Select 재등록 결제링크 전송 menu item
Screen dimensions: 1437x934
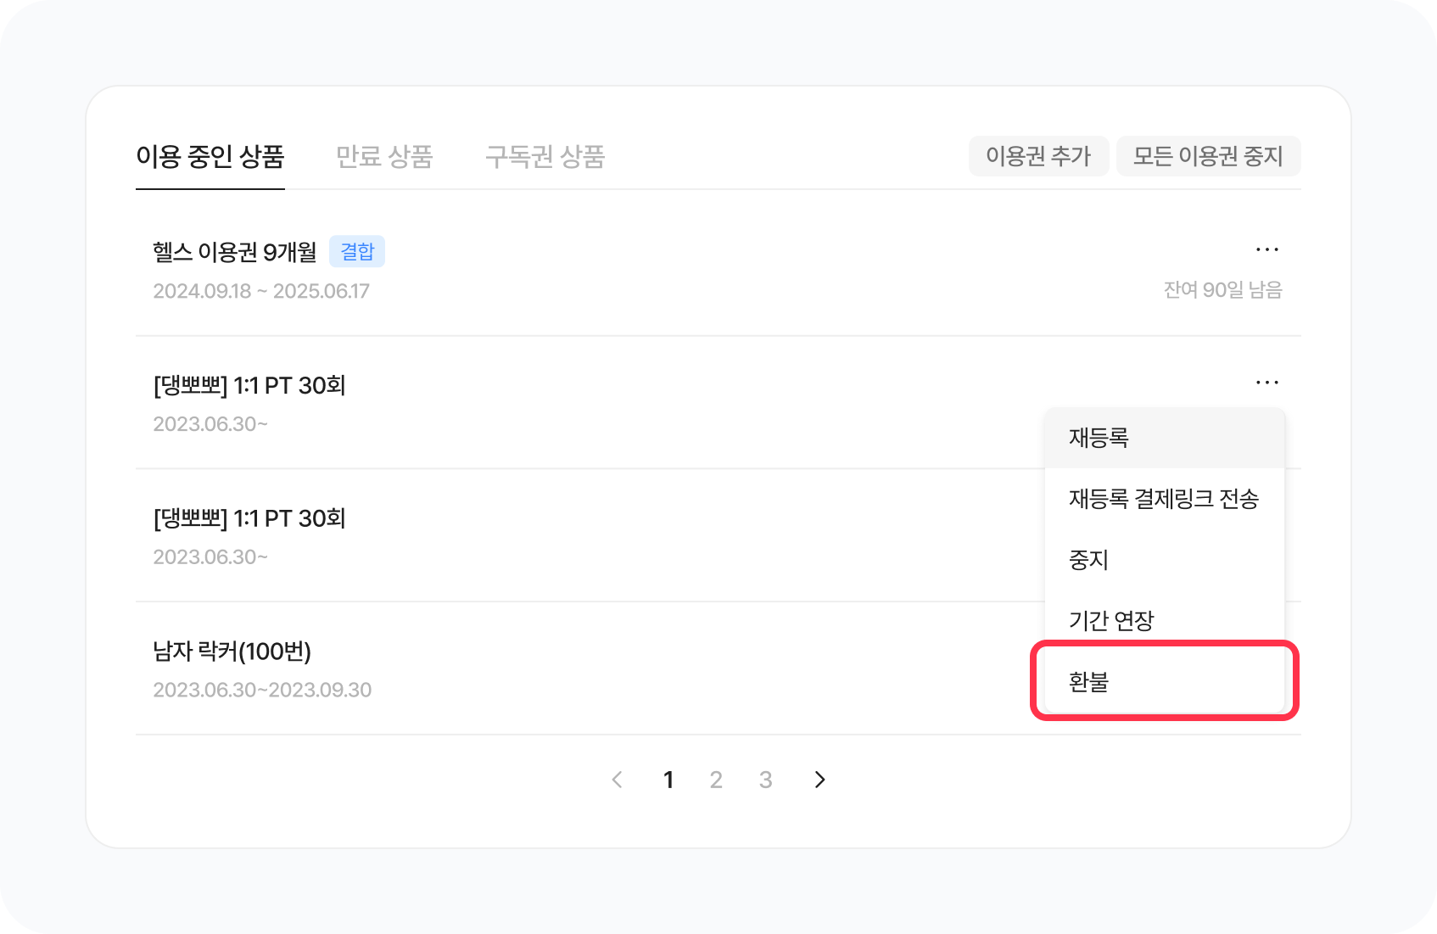coord(1163,499)
